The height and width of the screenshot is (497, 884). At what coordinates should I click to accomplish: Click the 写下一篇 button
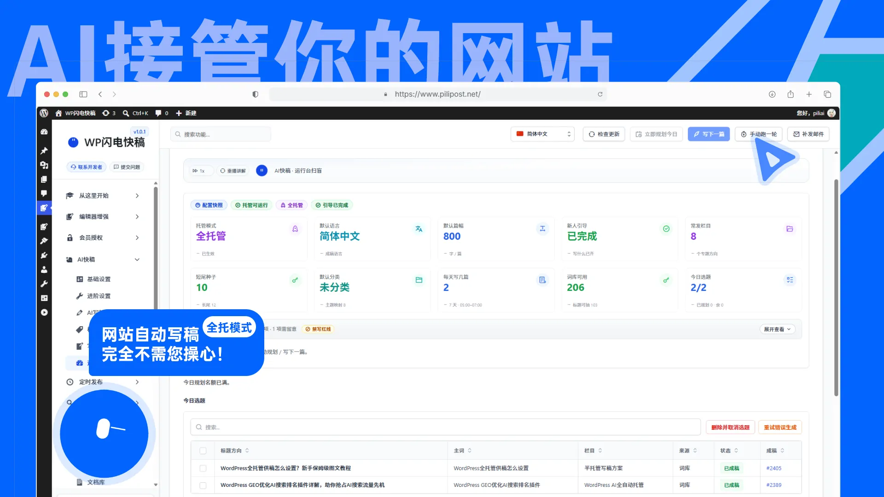(709, 134)
